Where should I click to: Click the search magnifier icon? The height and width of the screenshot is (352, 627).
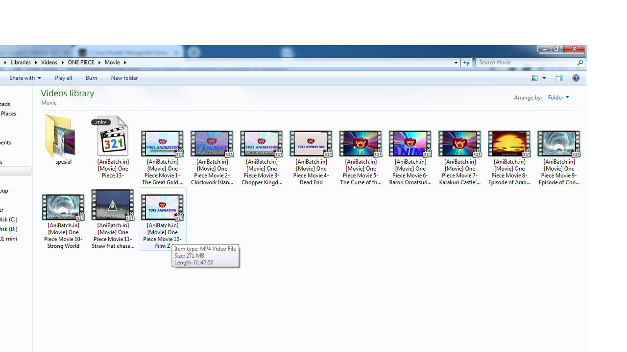[x=580, y=63]
